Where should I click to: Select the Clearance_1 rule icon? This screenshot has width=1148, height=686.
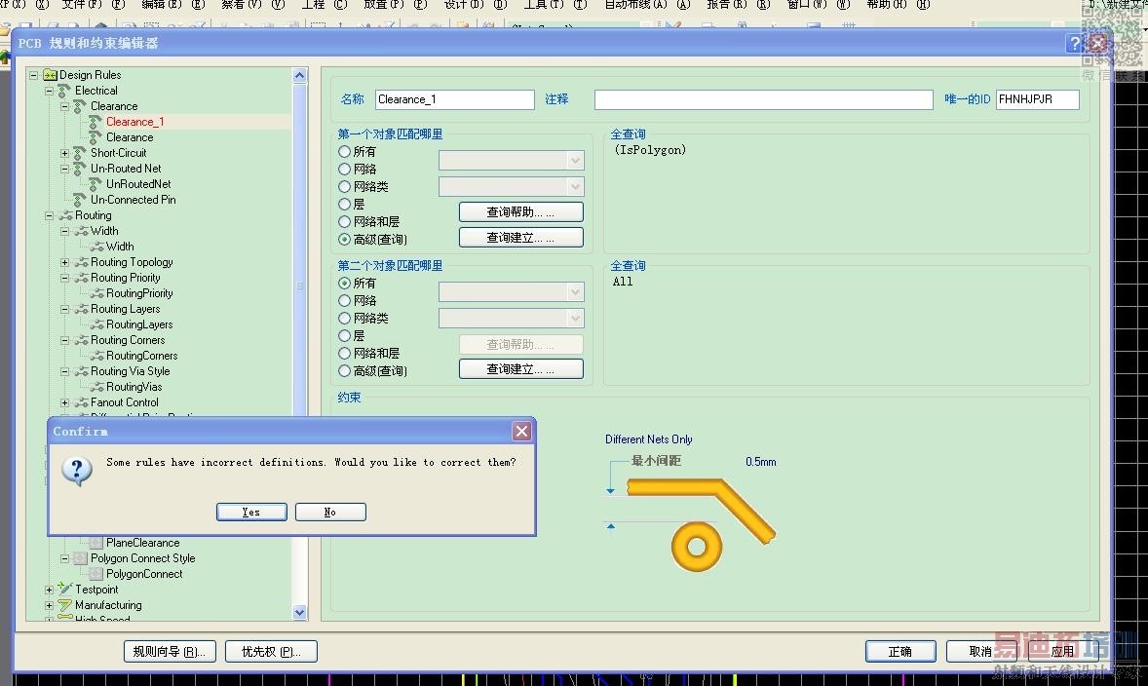(x=96, y=122)
